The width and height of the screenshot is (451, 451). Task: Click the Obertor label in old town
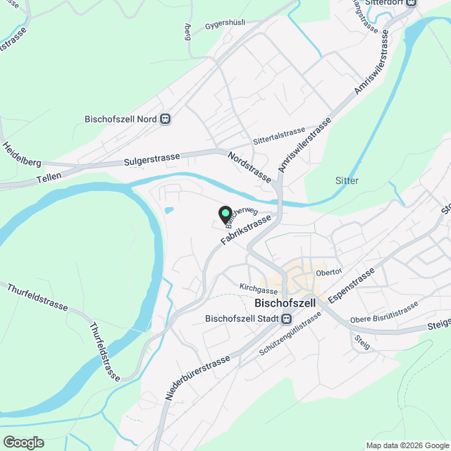pos(329,272)
